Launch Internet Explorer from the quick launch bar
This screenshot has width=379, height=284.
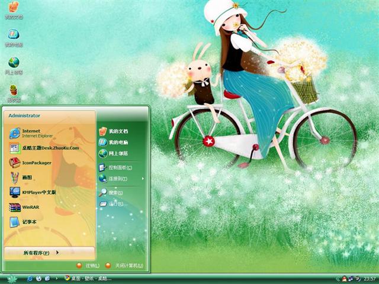30,279
